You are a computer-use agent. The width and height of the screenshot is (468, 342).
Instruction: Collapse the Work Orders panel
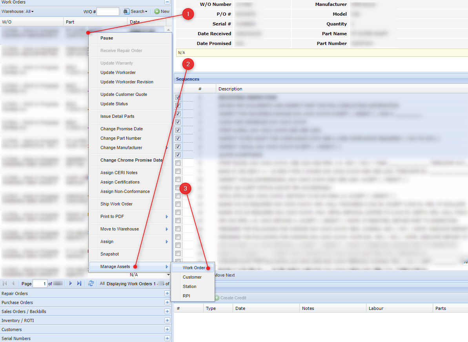(167, 2)
